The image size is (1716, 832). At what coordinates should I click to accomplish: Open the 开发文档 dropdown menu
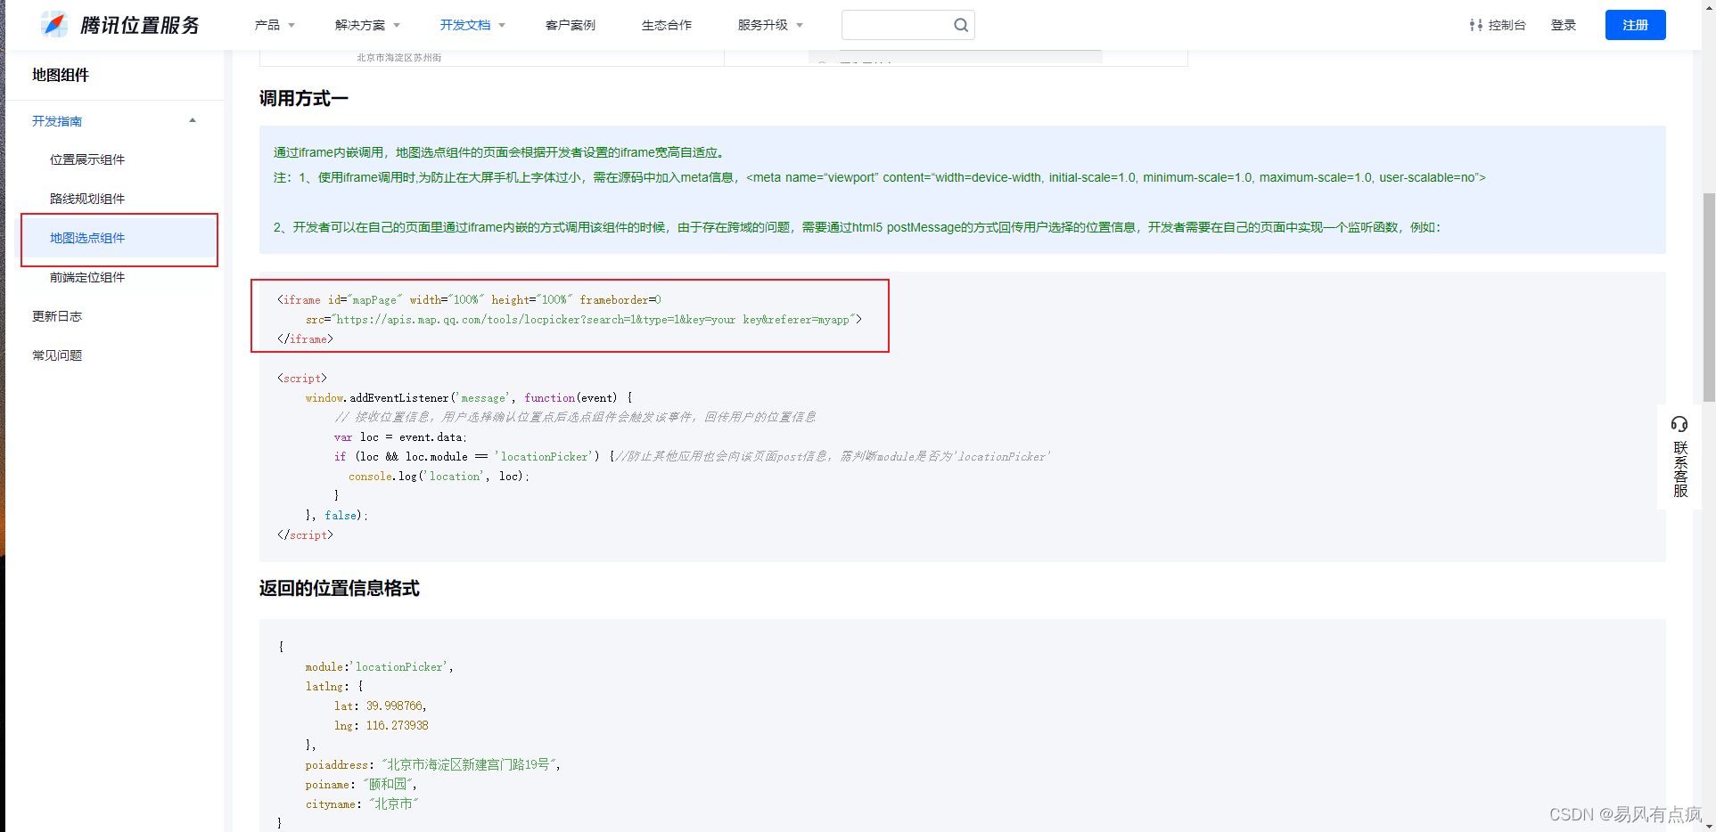tap(472, 25)
